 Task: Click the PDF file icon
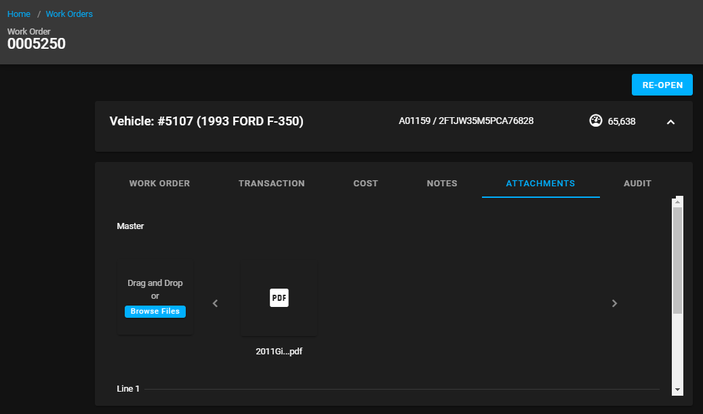pos(279,298)
